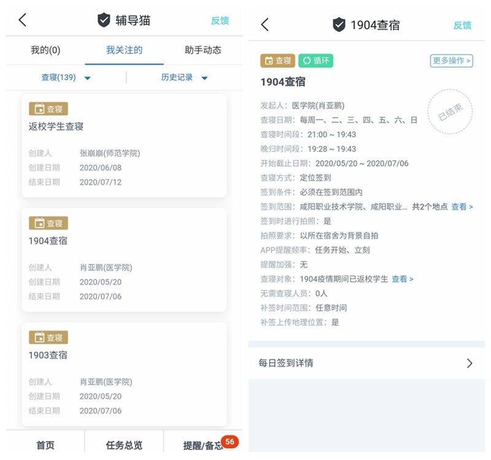This screenshot has height=460, width=491.
Task: Click the chevron arrow of 每日签到详情
Action: [470, 363]
